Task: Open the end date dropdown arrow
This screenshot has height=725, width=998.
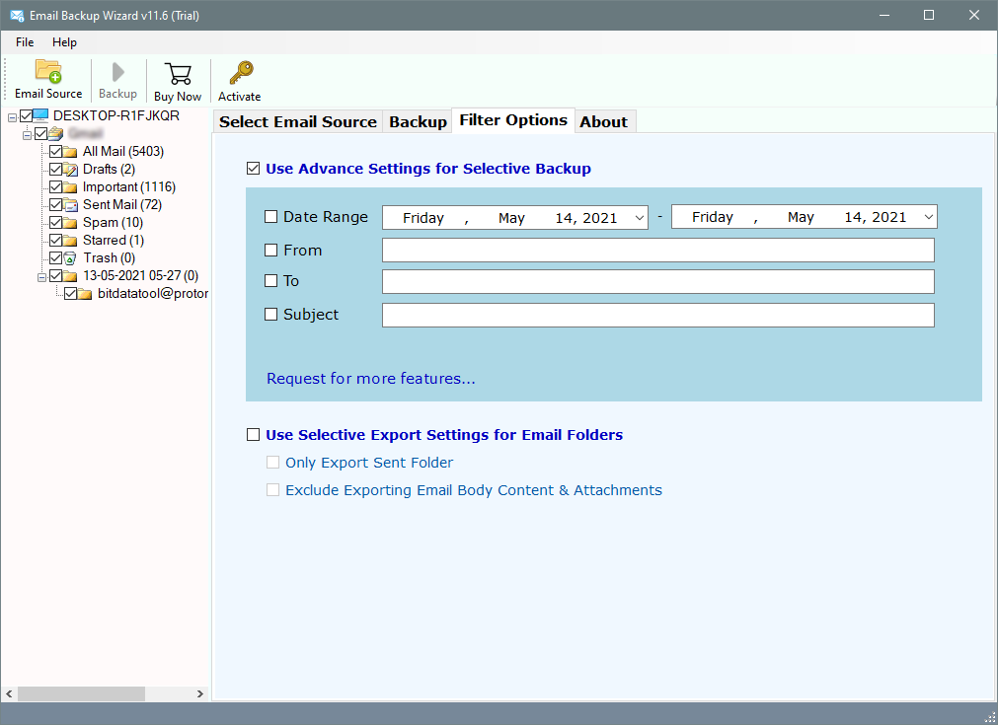Action: (928, 218)
